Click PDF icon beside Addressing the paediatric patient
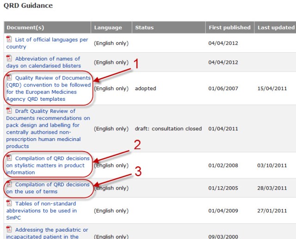The width and height of the screenshot is (296, 239). coord(9,229)
